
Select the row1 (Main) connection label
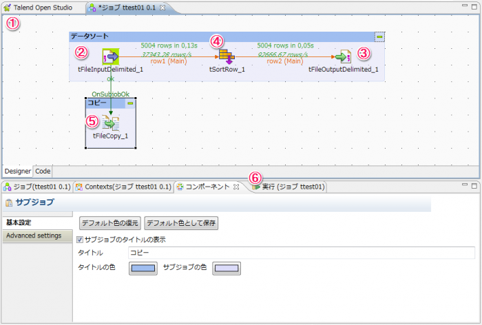169,61
